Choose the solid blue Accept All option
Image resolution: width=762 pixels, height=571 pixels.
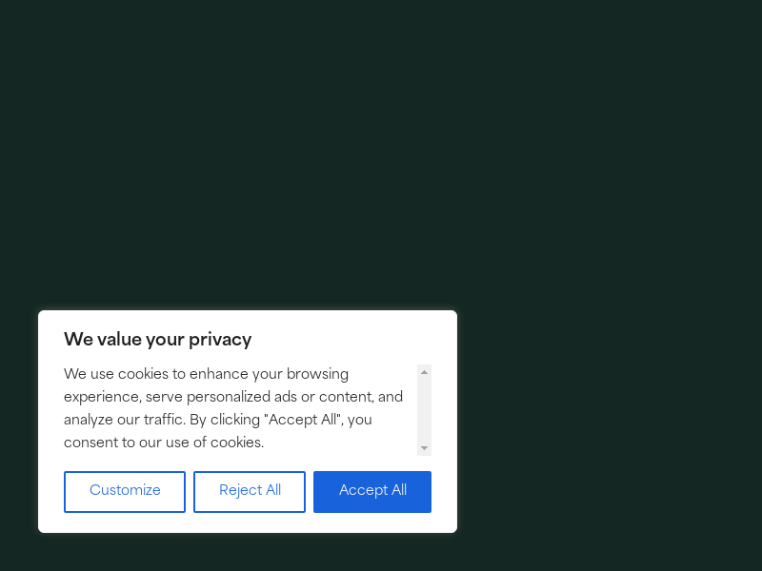[372, 491]
